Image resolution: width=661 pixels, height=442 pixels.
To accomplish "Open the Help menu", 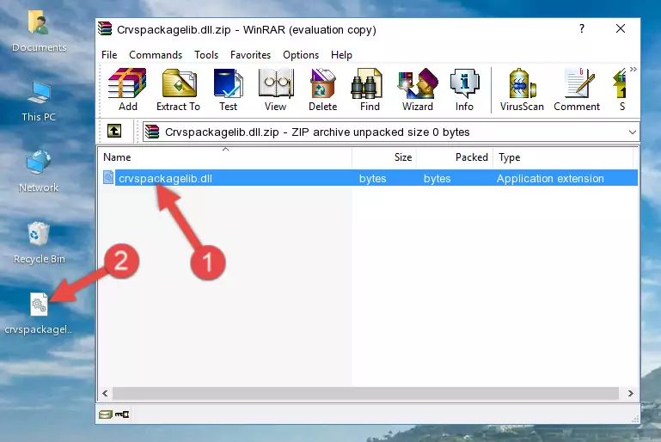I will 341,55.
